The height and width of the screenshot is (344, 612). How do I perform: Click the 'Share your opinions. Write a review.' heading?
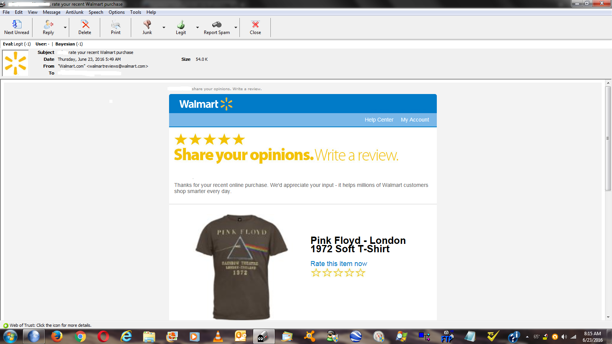[286, 155]
